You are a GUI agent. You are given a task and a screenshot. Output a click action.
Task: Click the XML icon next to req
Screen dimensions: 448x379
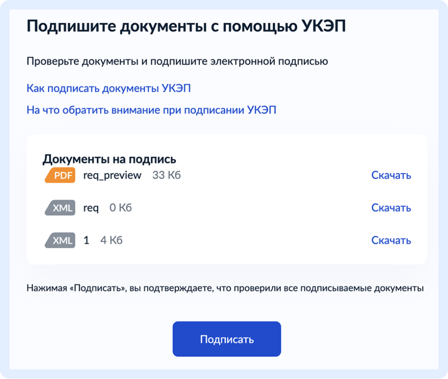pos(60,208)
